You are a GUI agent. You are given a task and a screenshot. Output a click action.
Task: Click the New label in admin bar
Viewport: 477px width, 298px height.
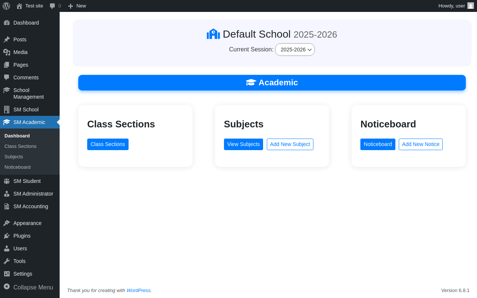[x=81, y=6]
